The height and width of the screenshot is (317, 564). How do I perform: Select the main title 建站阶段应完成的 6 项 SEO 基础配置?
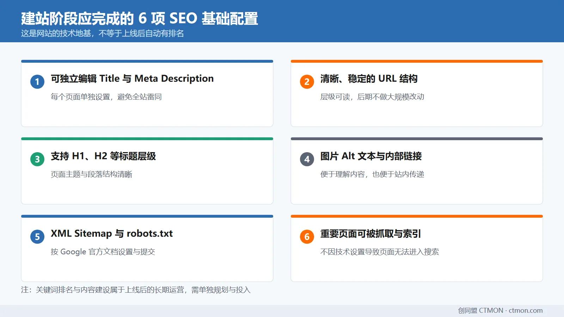pos(140,19)
